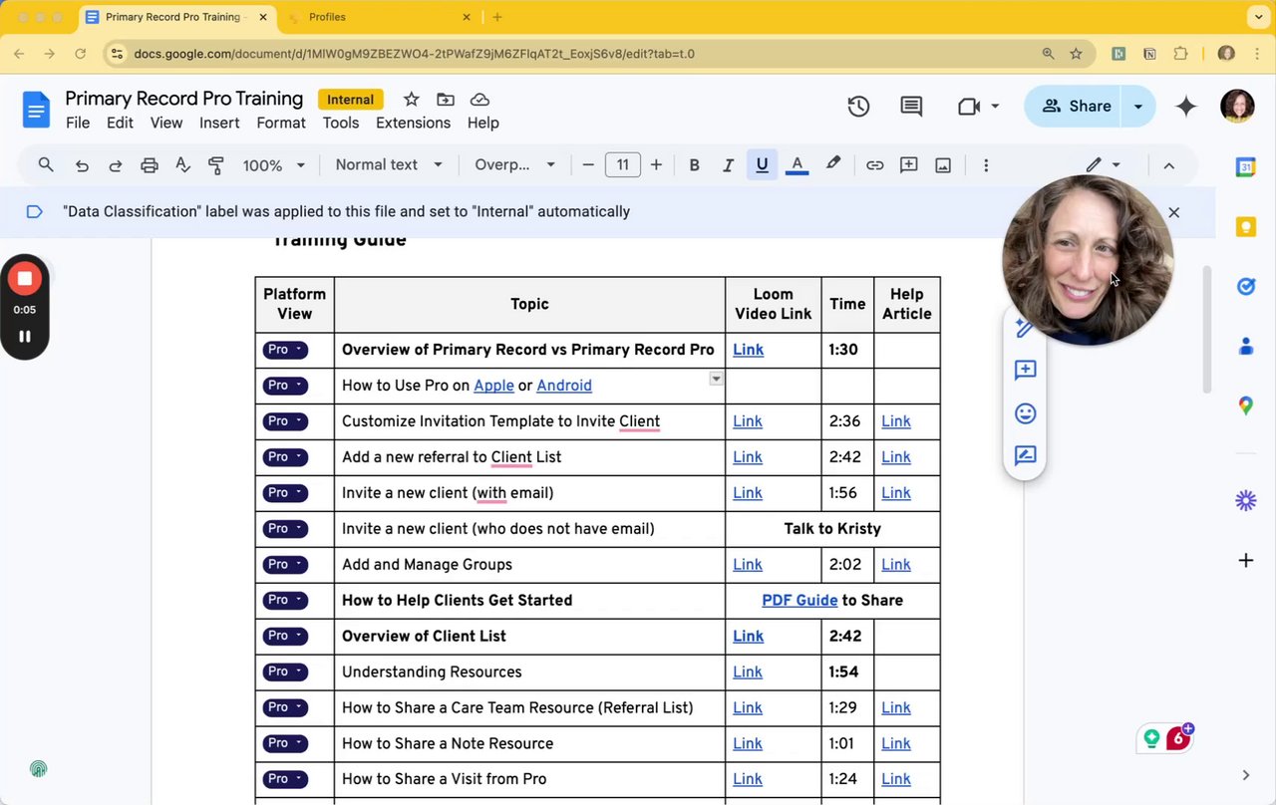Viewport: 1276px width, 805px height.
Task: Select the paint format roller tool
Action: point(215,165)
